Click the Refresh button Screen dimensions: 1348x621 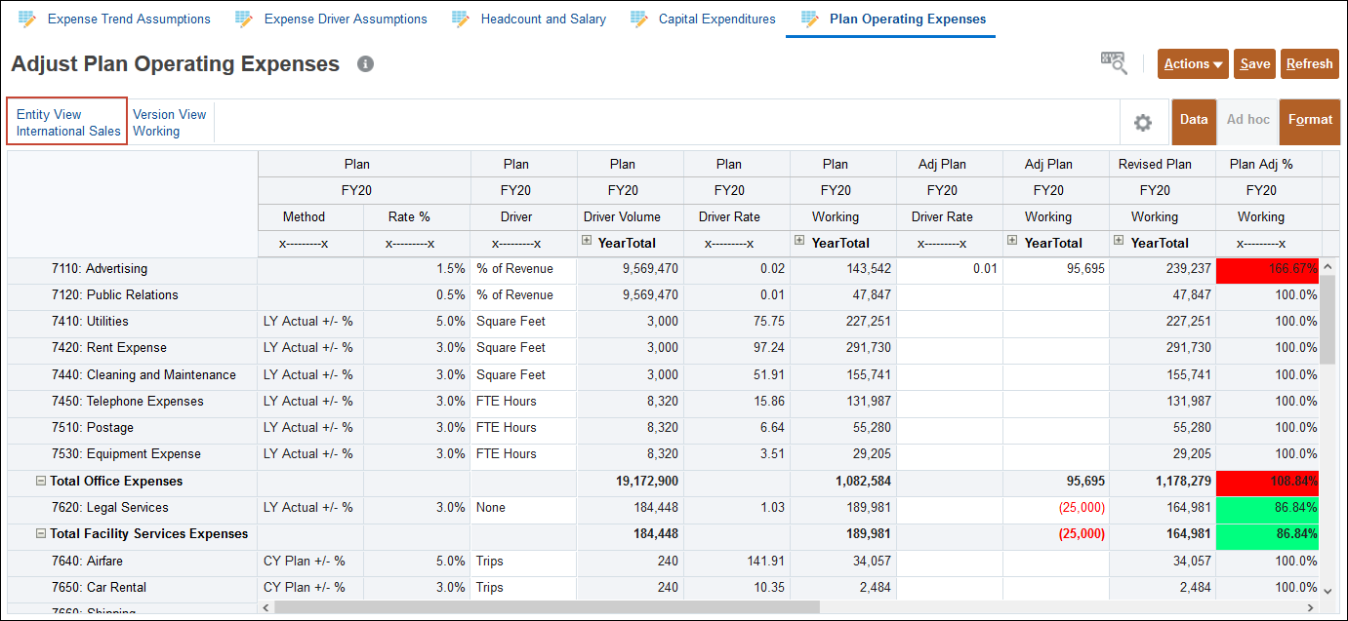point(1309,64)
